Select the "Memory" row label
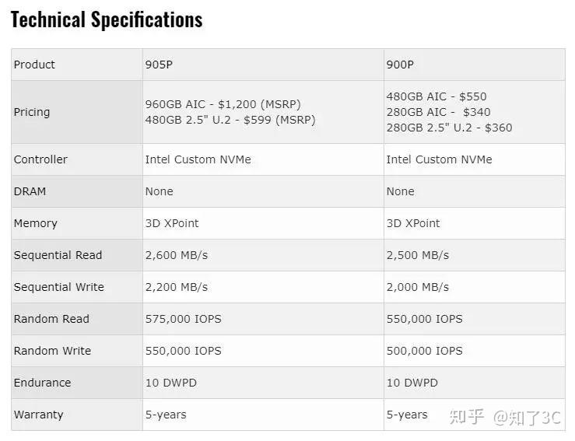The image size is (575, 441). (x=36, y=223)
